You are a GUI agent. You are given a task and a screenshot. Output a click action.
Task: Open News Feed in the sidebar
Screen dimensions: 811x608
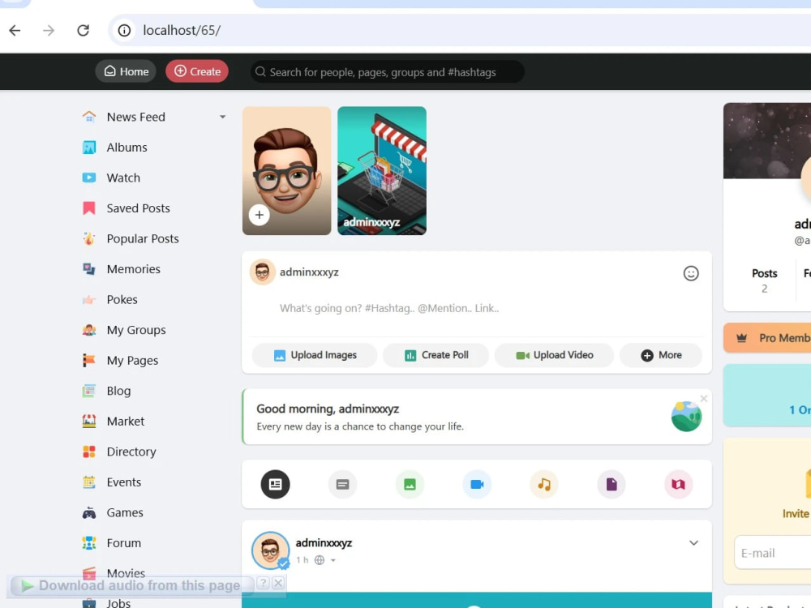point(136,117)
